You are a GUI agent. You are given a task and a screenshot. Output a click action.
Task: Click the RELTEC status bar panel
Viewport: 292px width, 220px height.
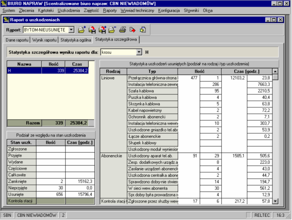click(x=262, y=215)
